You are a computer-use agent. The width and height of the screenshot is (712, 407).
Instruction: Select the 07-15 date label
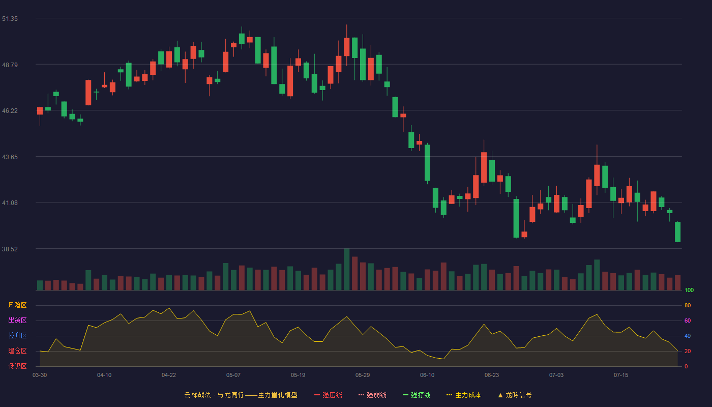[x=621, y=375]
